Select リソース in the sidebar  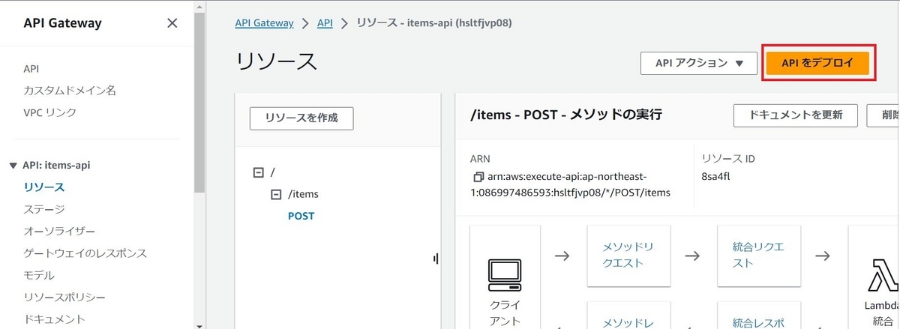[x=44, y=187]
